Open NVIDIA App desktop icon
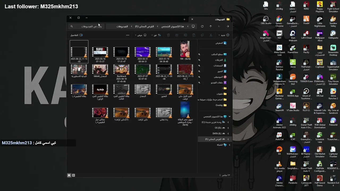The height and width of the screenshot is (191, 340). coord(293,93)
